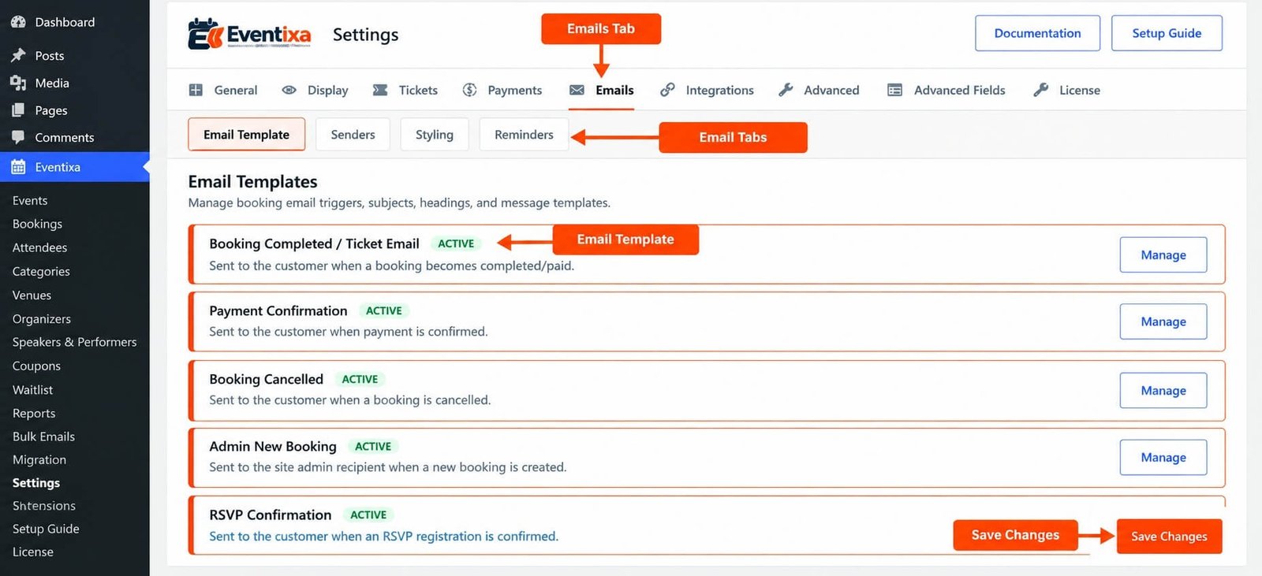The image size is (1262, 576).
Task: Click the Comments bubble icon
Action: pos(18,137)
